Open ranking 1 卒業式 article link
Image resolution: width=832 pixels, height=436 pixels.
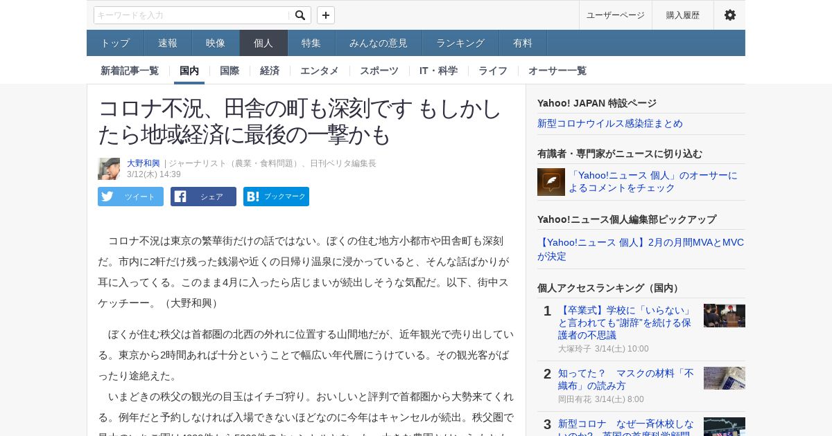(x=625, y=323)
